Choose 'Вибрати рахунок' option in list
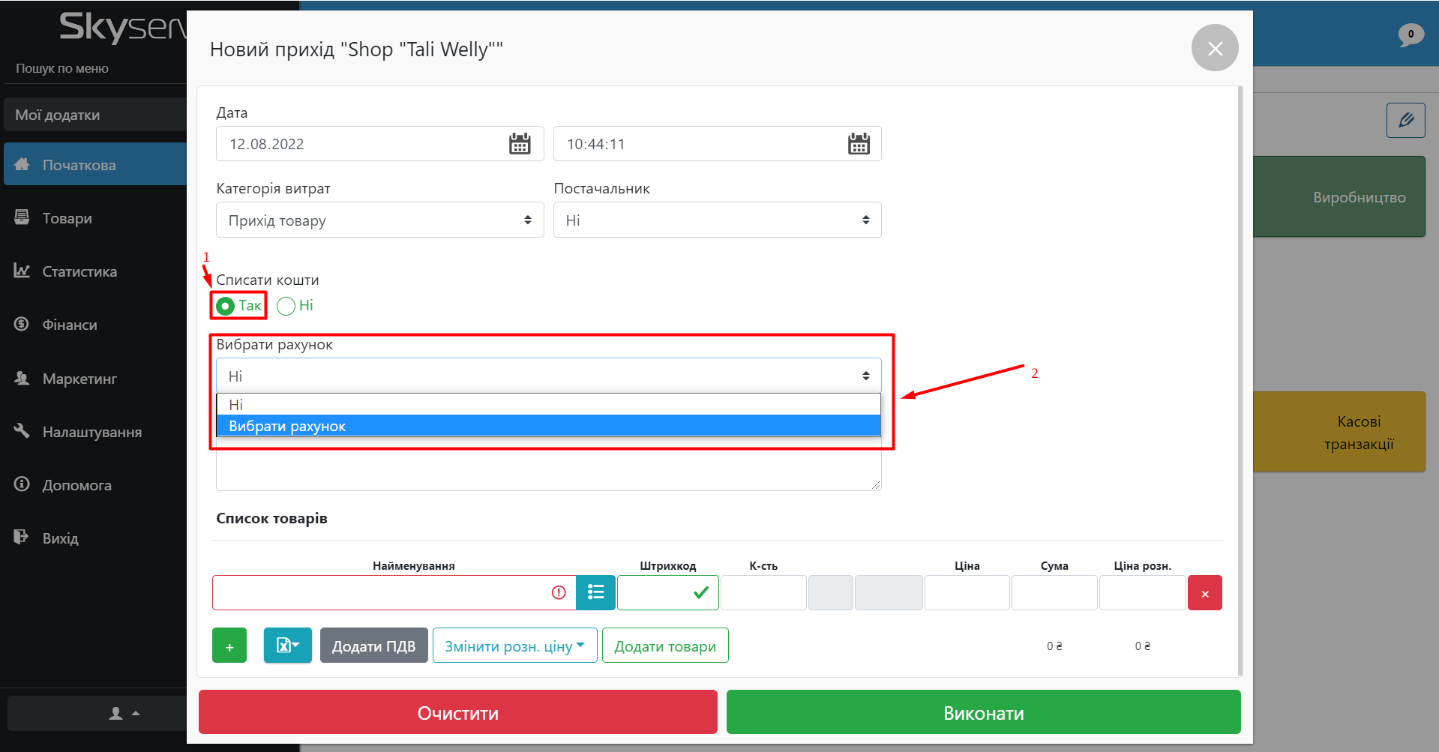The width and height of the screenshot is (1439, 752). point(547,426)
